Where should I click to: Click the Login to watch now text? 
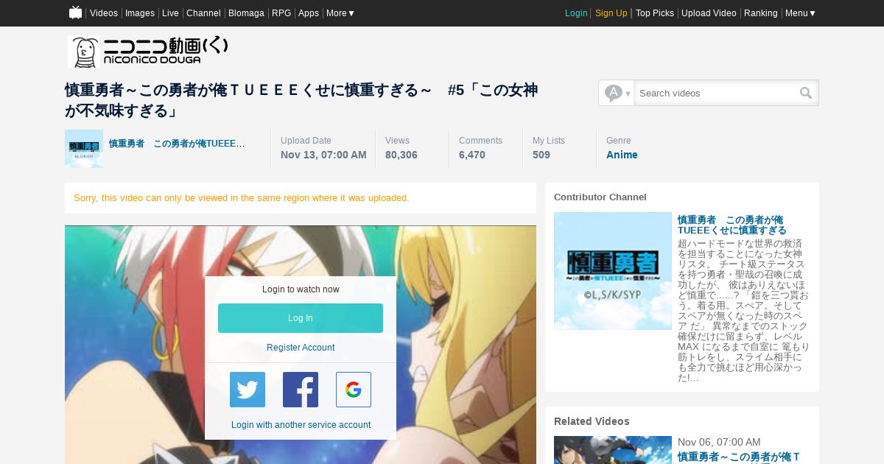(301, 289)
